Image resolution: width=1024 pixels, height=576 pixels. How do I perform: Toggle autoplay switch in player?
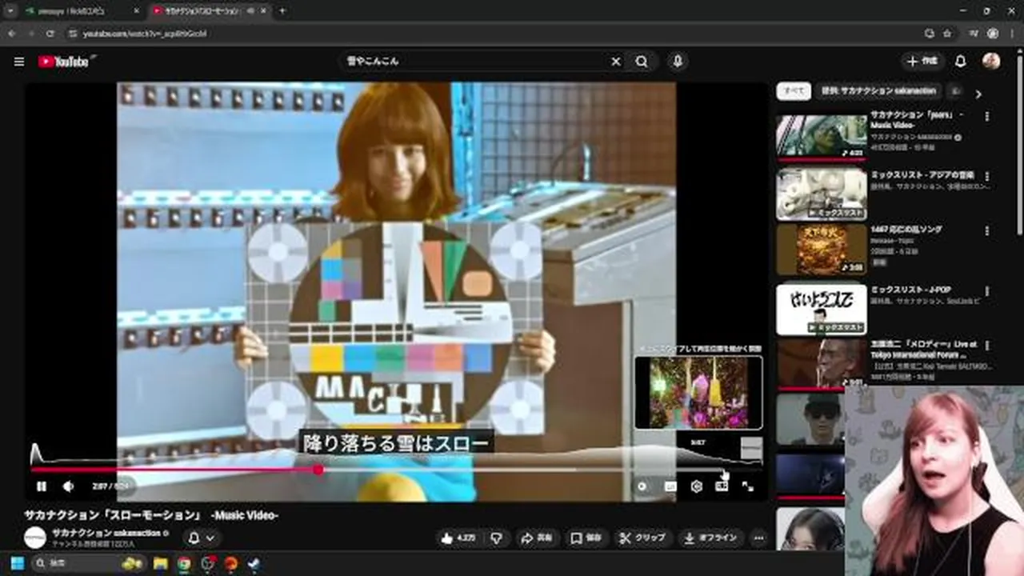coord(642,486)
